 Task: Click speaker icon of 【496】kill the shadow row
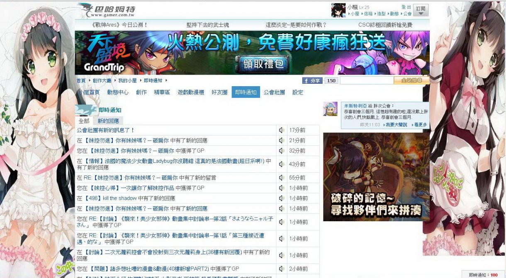(x=282, y=198)
